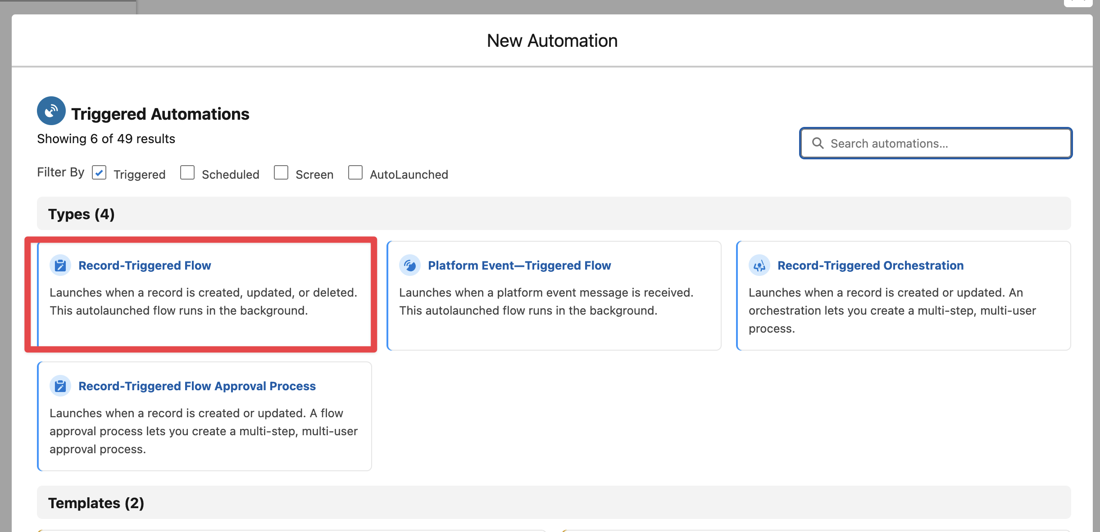The height and width of the screenshot is (532, 1100).
Task: Click the Record-Triggered Flow clipboard icon
Action: click(60, 266)
